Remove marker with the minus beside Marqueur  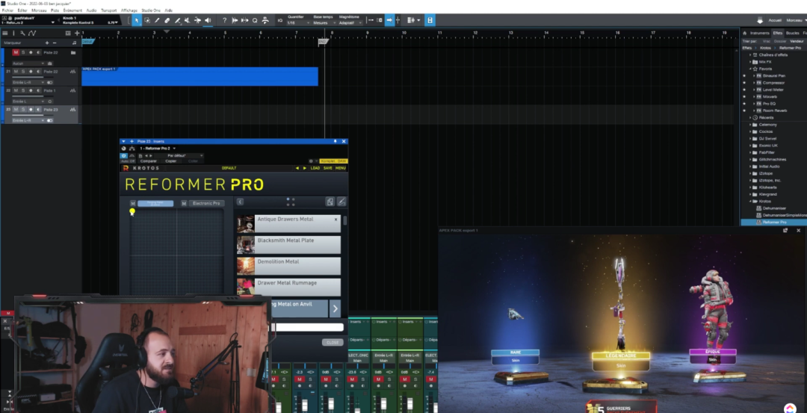click(x=55, y=43)
